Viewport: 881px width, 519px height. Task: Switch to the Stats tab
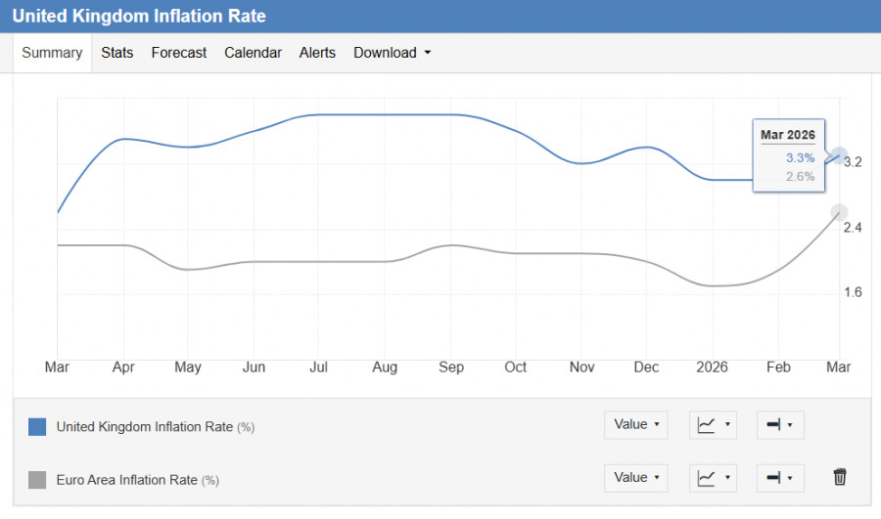click(117, 53)
